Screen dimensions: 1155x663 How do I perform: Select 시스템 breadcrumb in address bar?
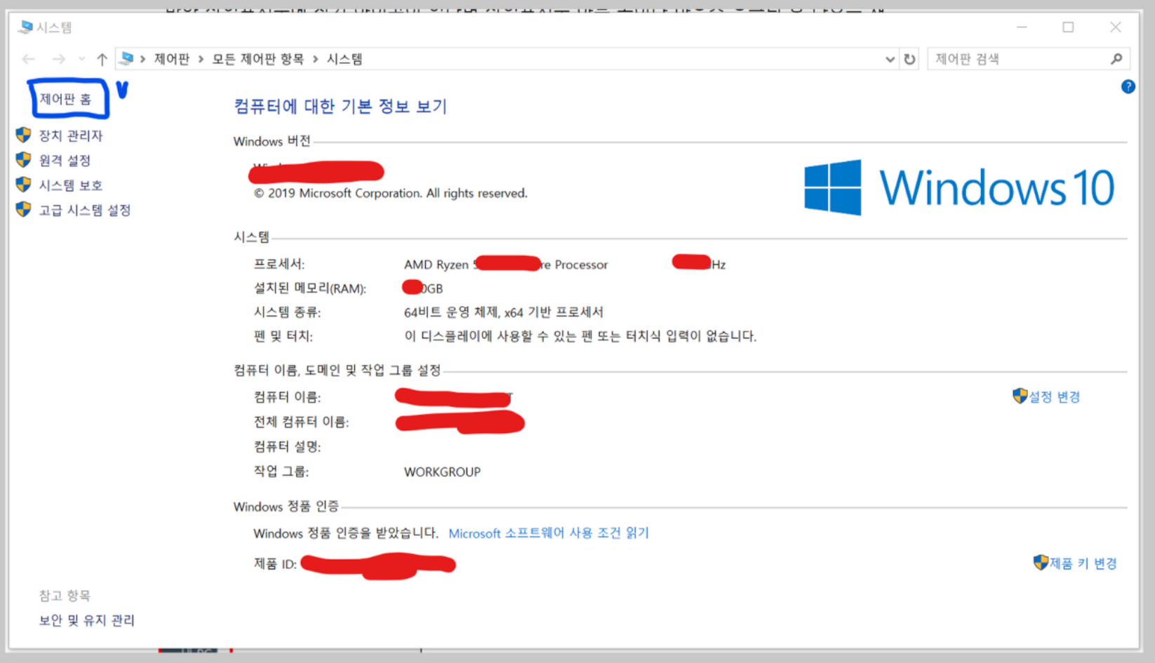pos(345,59)
